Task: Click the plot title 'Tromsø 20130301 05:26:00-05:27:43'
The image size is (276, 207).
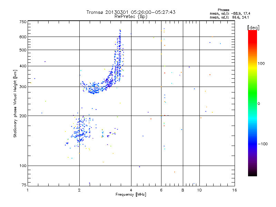Action: (131, 12)
